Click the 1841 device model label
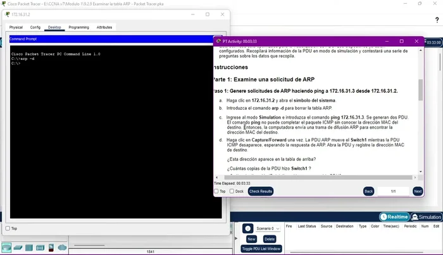The width and height of the screenshot is (443, 255). pos(151,252)
